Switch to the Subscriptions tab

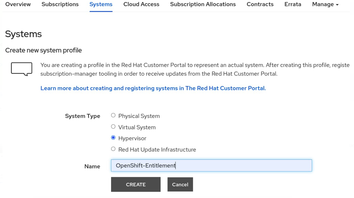point(60,4)
